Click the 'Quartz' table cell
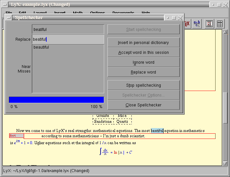Image resolution: width=230 pixels, height=177 pixels. pyautogui.click(x=122, y=122)
